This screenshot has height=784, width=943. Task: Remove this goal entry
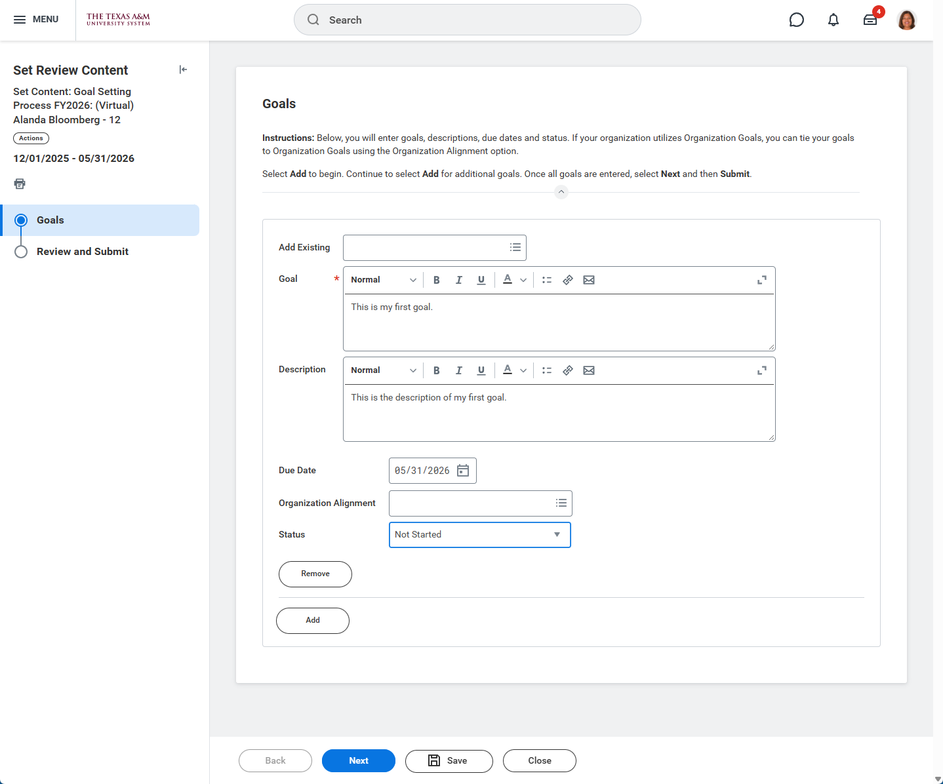click(x=315, y=574)
